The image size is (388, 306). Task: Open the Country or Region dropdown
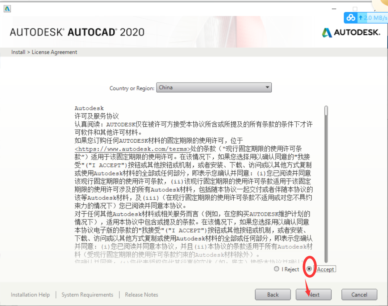click(214, 88)
